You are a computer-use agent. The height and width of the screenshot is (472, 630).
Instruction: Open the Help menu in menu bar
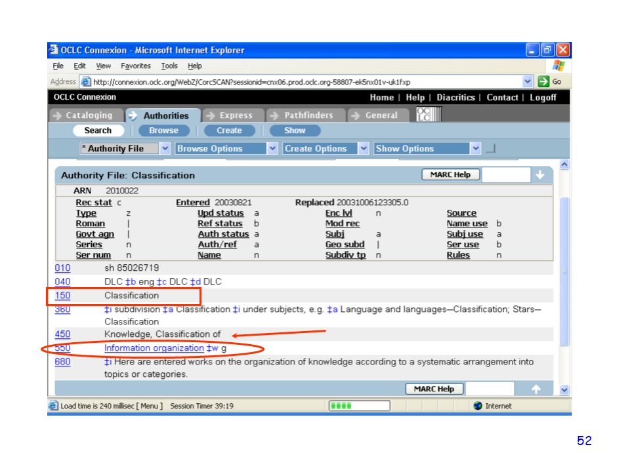click(195, 66)
